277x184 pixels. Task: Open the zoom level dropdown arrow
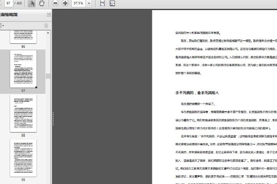pos(89,3)
